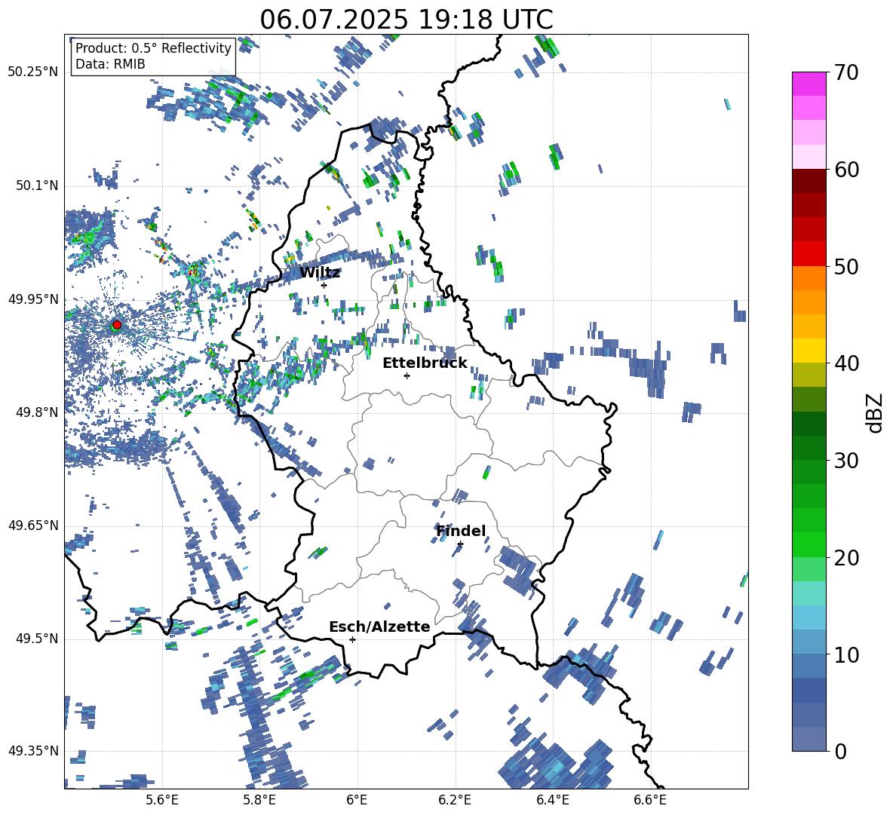Viewport: 893px width, 815px height.
Task: Click the 49.8°N latitude label
Action: [x=37, y=412]
